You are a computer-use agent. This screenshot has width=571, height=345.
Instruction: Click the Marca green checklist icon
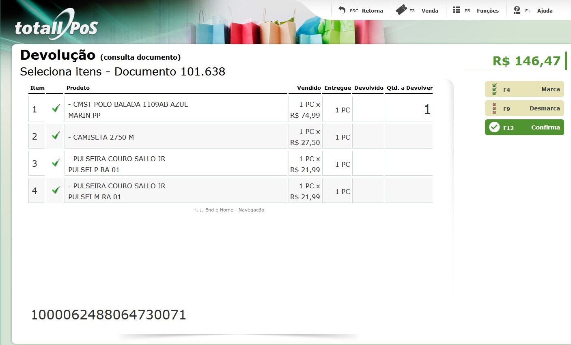click(494, 89)
